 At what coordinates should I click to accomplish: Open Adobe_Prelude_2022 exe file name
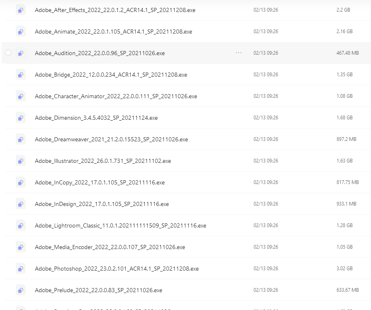point(98,290)
